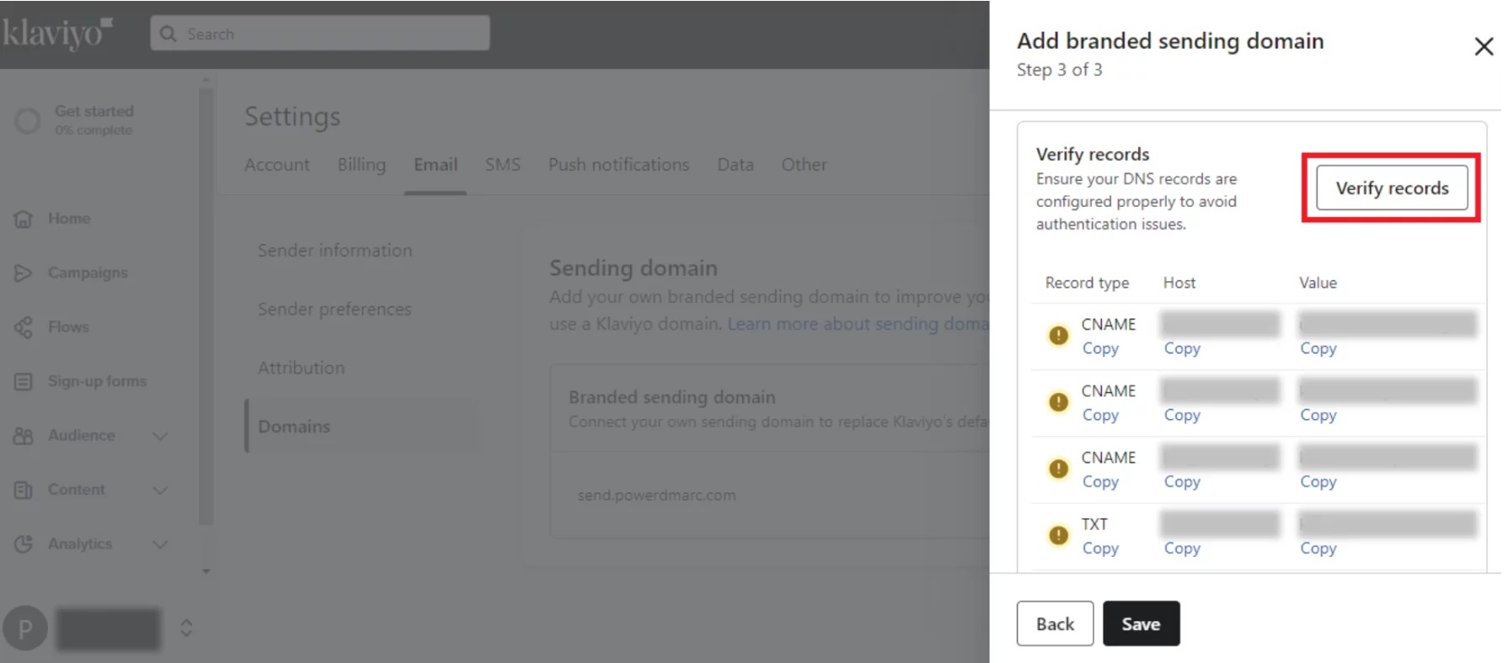Click the Flows sidebar label

pos(68,326)
